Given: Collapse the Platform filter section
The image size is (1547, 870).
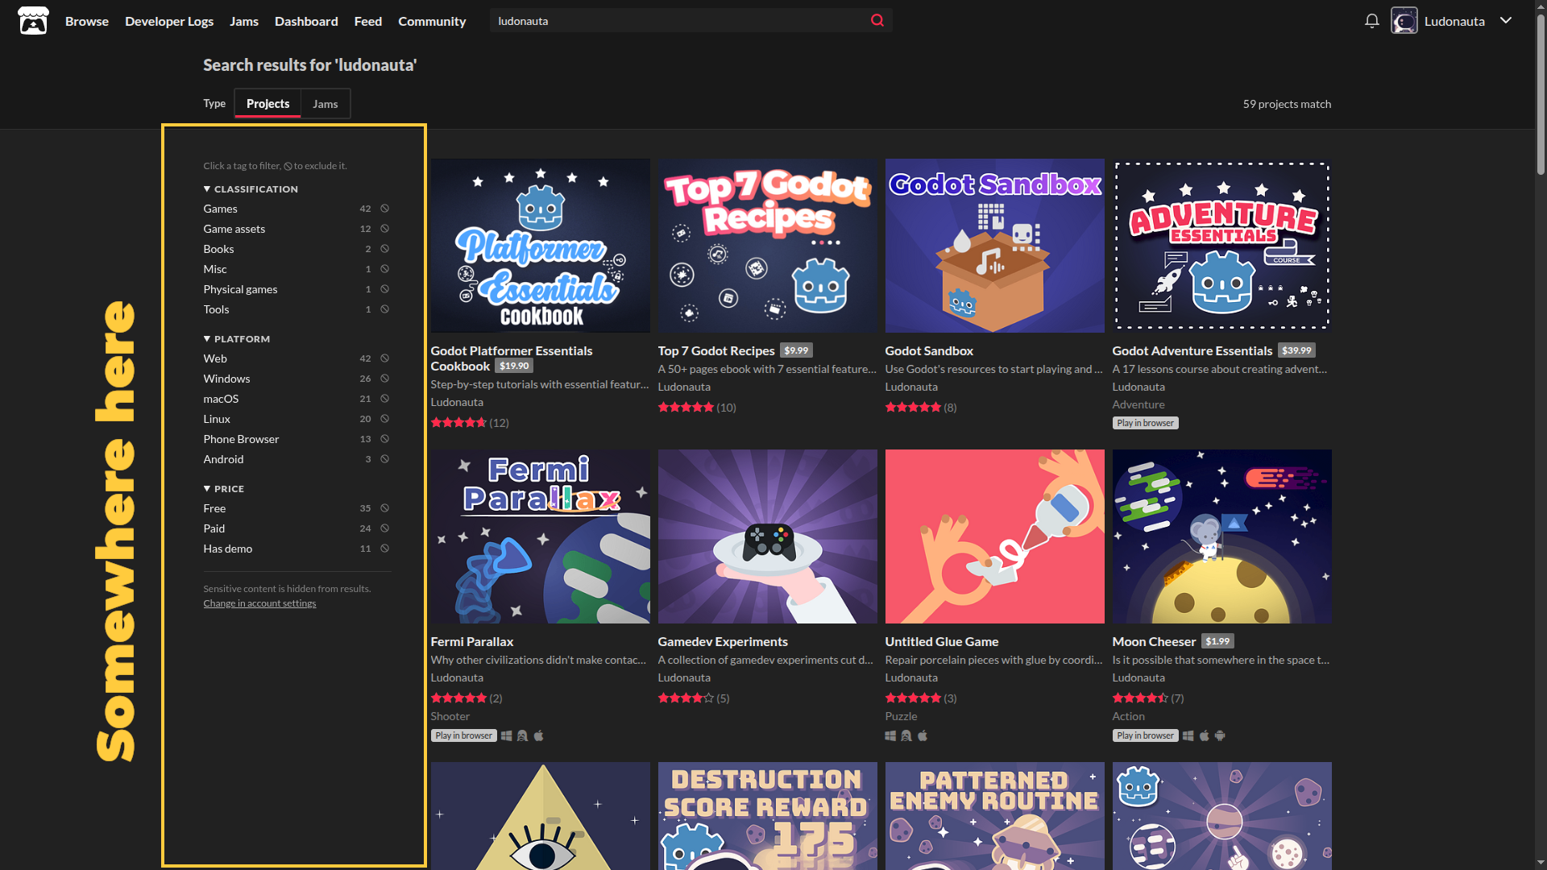Looking at the screenshot, I should pyautogui.click(x=237, y=339).
